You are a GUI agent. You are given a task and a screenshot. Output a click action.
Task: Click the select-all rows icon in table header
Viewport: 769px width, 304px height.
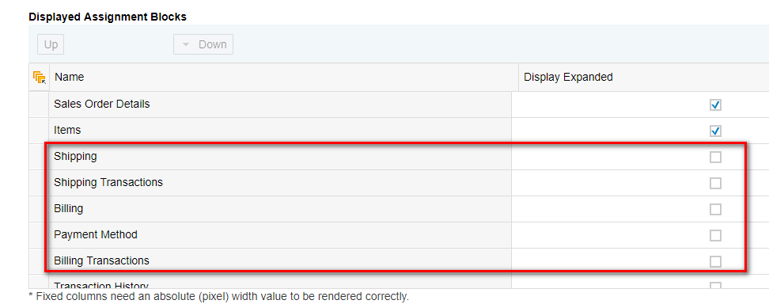[x=39, y=77]
